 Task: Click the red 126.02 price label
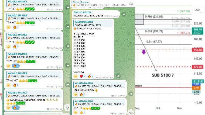tap(197, 67)
